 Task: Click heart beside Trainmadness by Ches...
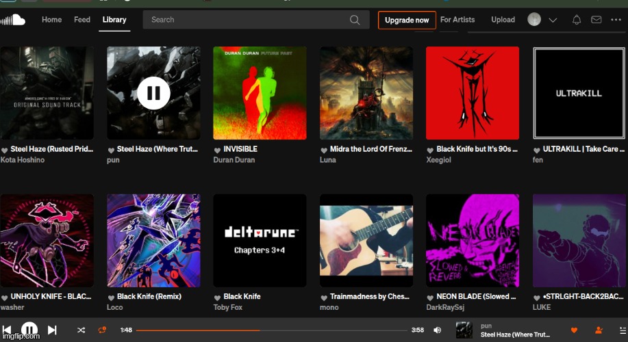324,298
